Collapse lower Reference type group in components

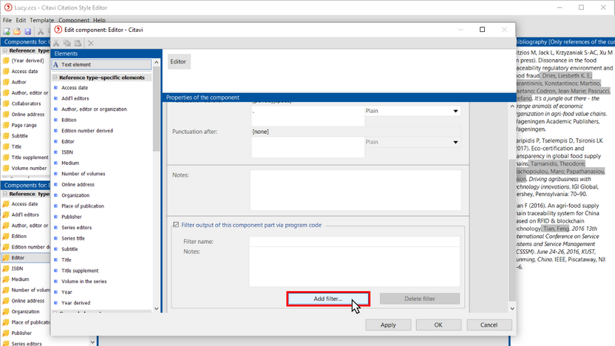pos(5,194)
